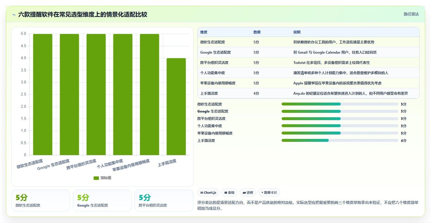Click the 微软生态适配度 x-axis label
Image resolution: width=431 pixels, height=223 pixels.
click(30, 164)
